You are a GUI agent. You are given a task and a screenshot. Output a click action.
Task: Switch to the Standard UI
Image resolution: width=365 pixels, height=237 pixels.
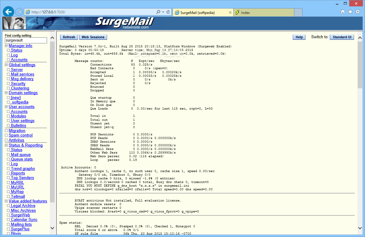[x=342, y=37]
